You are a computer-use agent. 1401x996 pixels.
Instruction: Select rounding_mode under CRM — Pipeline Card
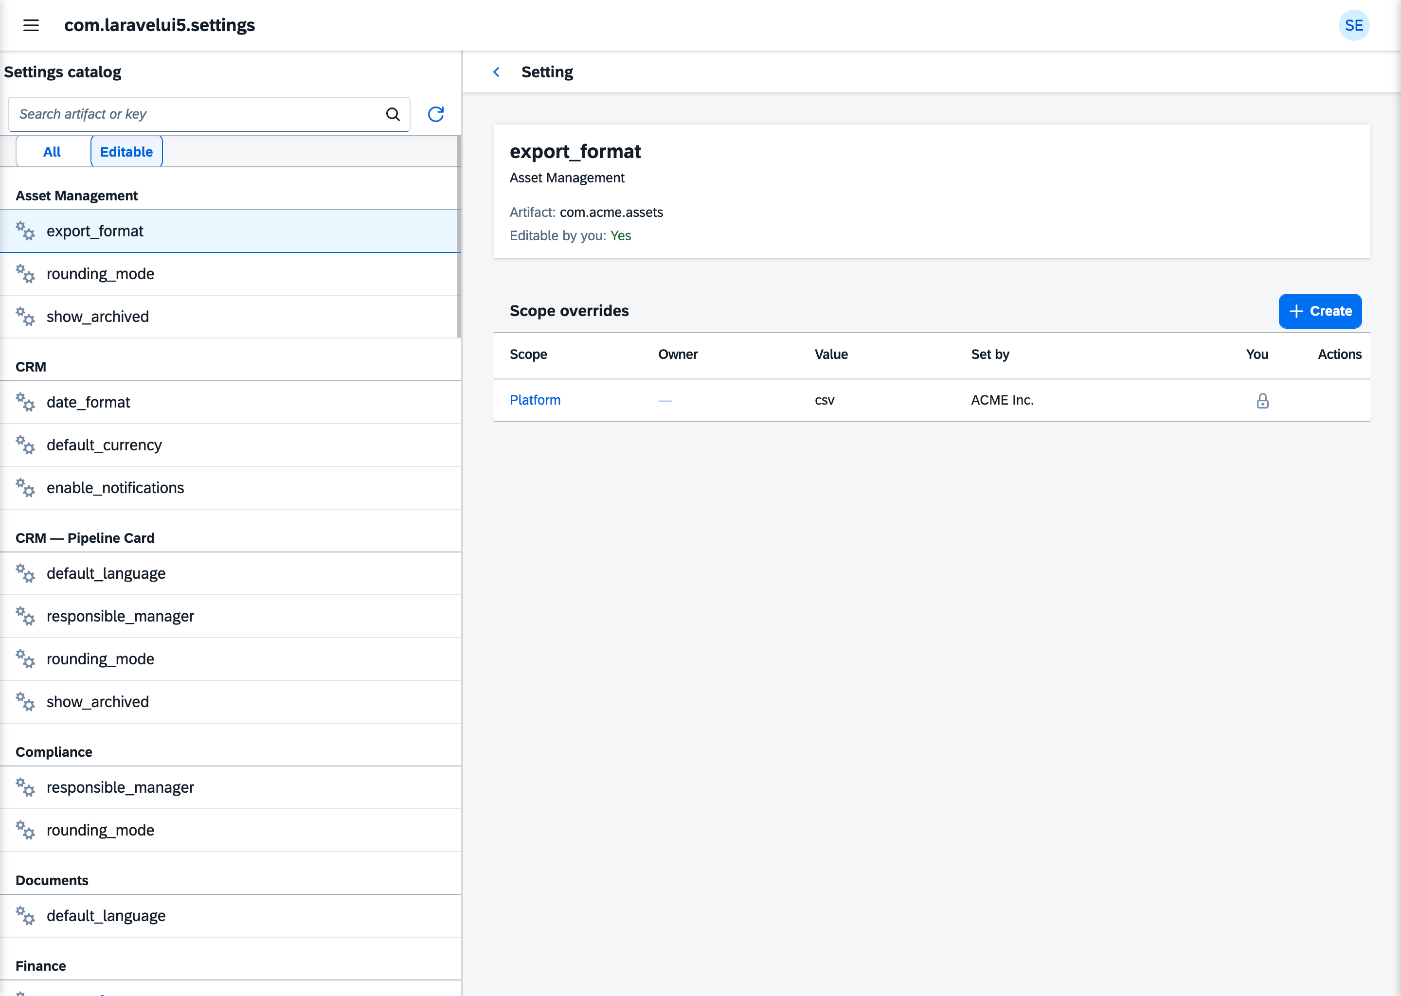coord(230,659)
